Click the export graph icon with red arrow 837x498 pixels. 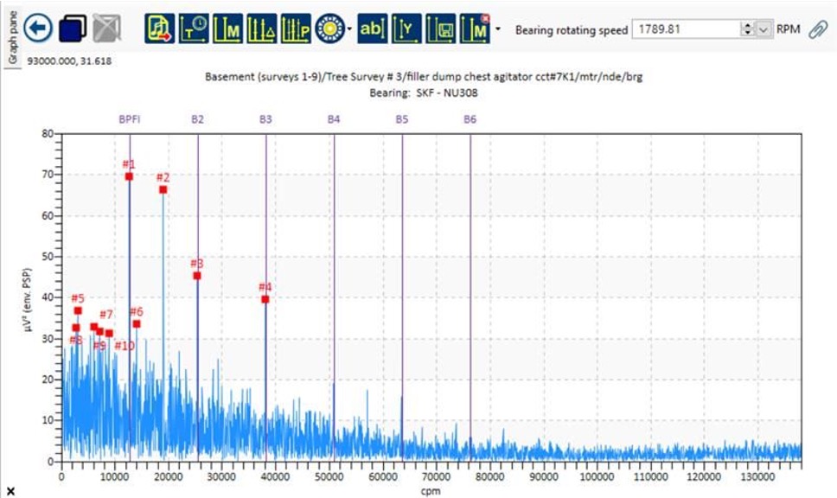(160, 29)
